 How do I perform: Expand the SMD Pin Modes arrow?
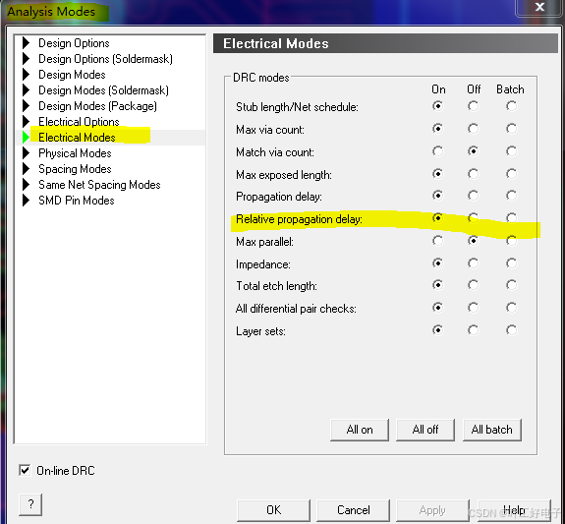(x=26, y=201)
